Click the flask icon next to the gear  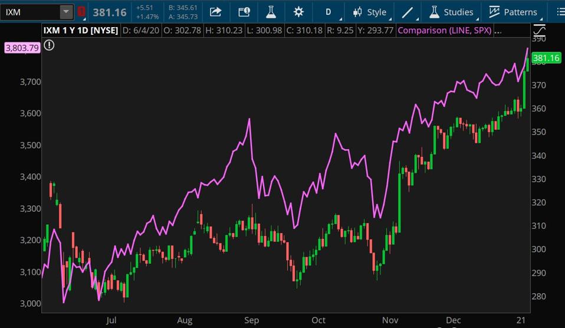pos(271,12)
